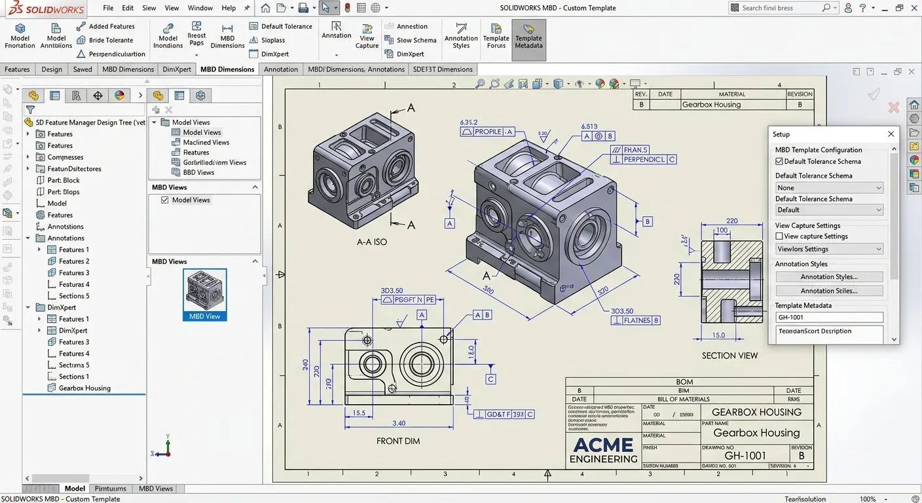Viewport: 922px width, 503px height.
Task: Click the Default Tolerance command
Action: coord(280,26)
